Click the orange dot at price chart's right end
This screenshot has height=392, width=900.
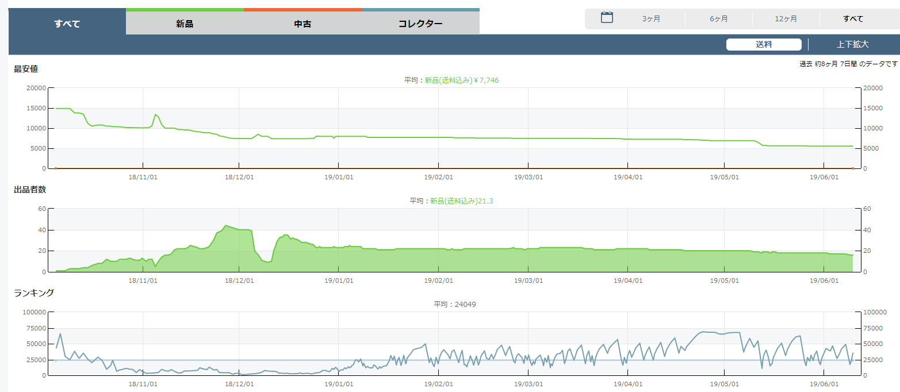852,168
